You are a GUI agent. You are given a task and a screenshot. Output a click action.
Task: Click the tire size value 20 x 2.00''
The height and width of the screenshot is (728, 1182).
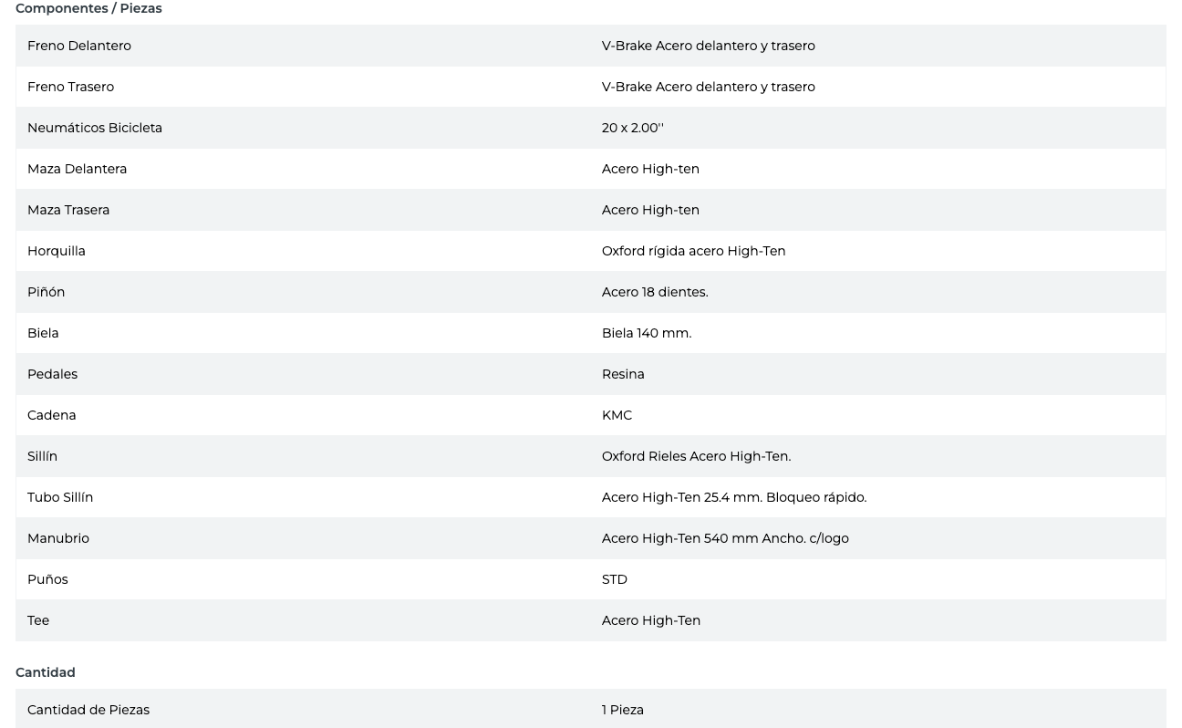coord(632,128)
